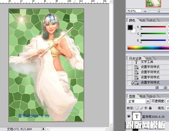This screenshot has width=169, height=131.
Task: Open the status bar document info arrow
Action: click(43, 129)
